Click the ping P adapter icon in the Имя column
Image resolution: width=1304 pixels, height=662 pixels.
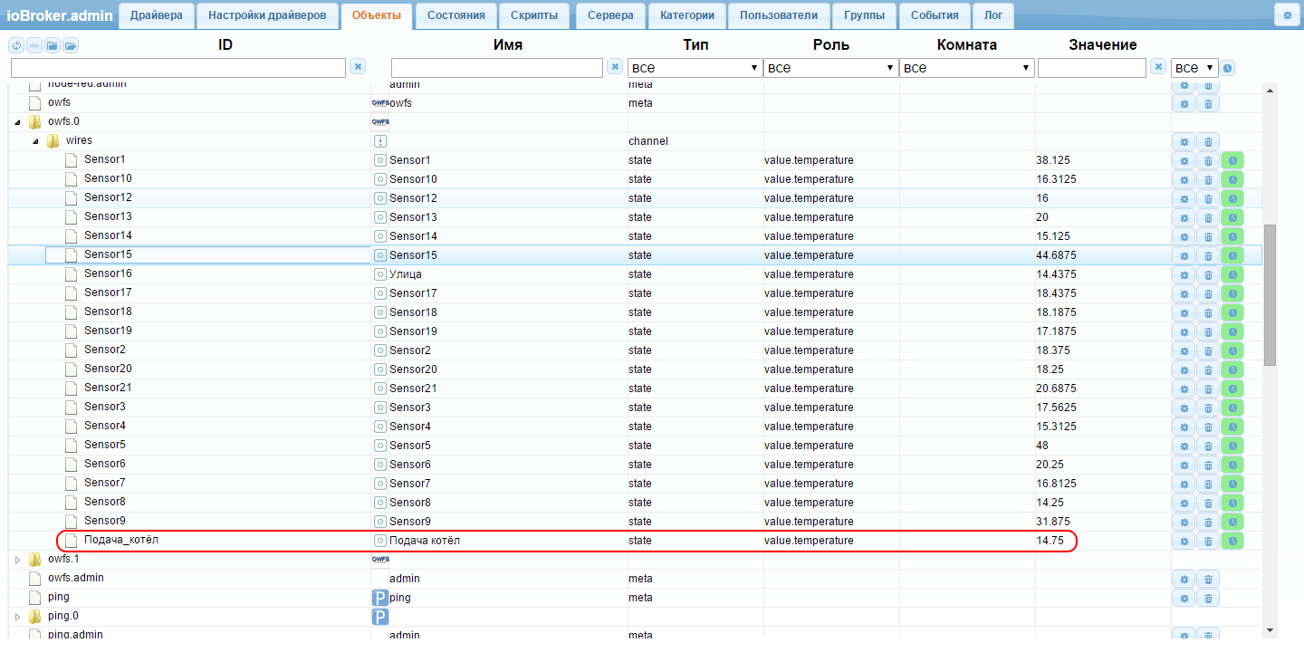[380, 598]
